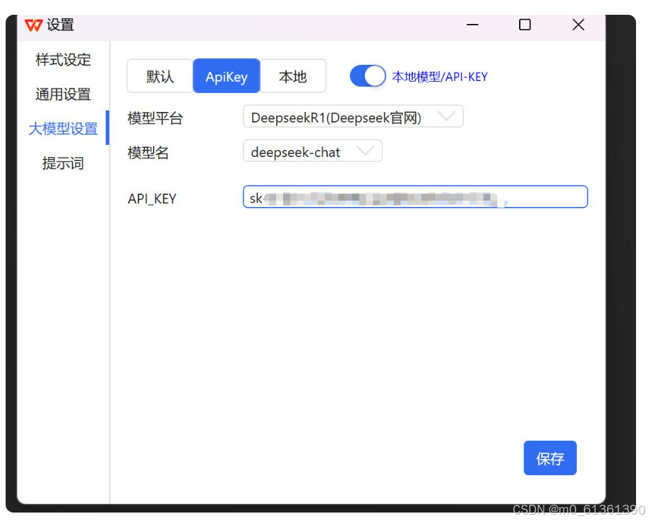Click the 保存 button
Viewport: 648px width, 521px height.
550,458
